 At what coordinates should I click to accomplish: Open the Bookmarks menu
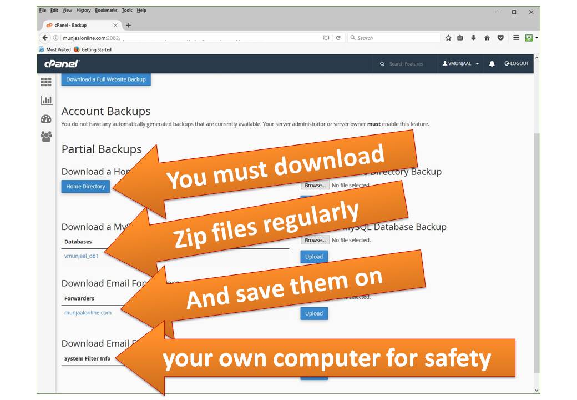[x=106, y=11]
